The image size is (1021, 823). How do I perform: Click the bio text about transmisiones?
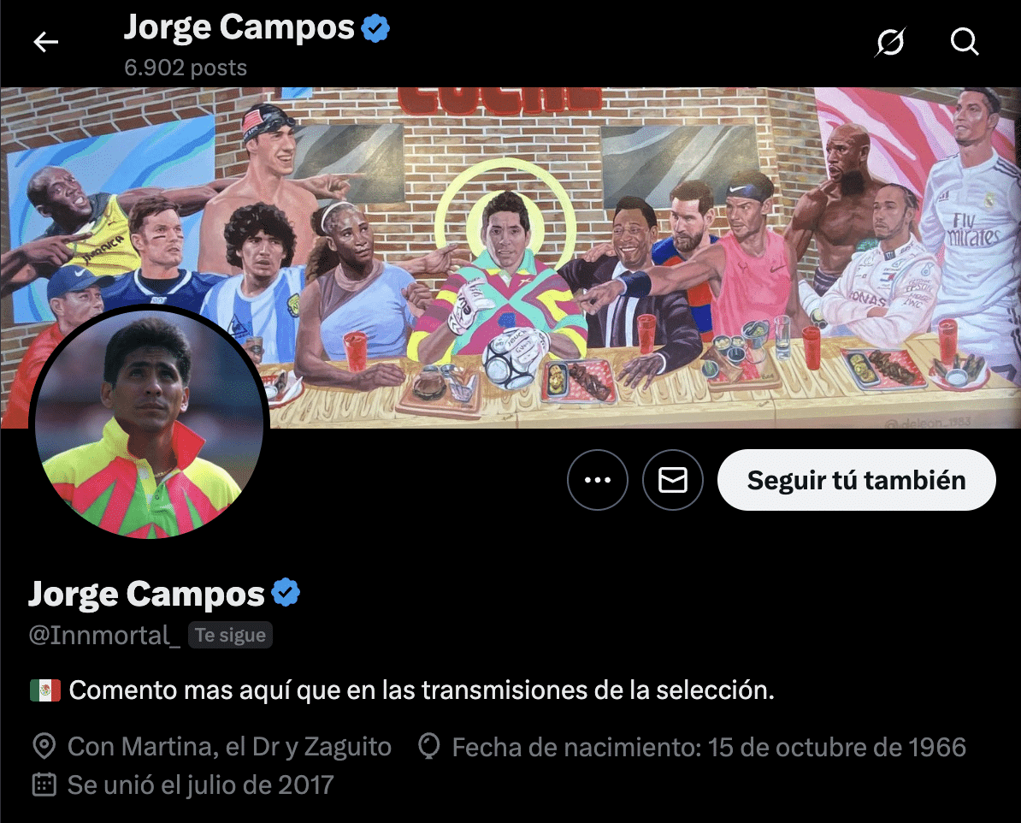tap(422, 690)
